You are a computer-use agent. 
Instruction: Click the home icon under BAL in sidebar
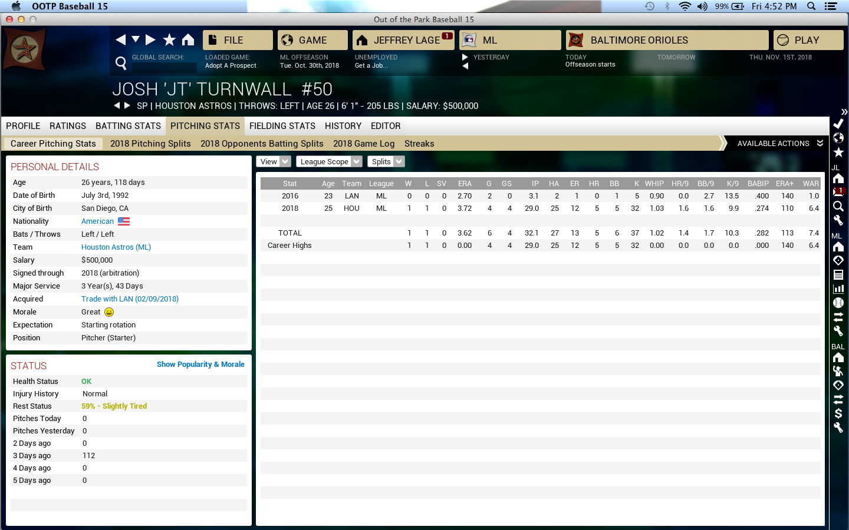pyautogui.click(x=838, y=357)
